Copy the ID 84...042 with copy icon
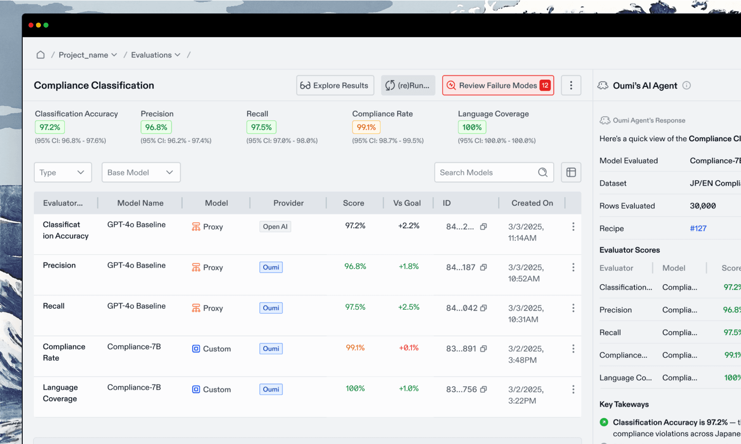The image size is (741, 444). [x=483, y=308]
